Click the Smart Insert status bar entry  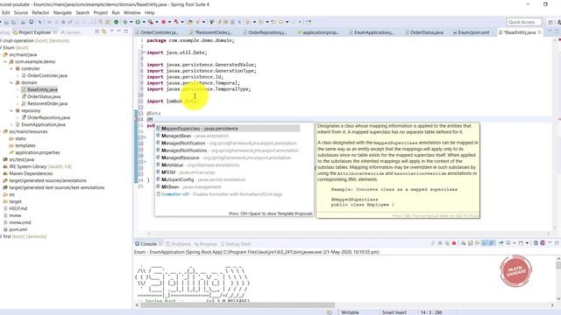pyautogui.click(x=394, y=312)
